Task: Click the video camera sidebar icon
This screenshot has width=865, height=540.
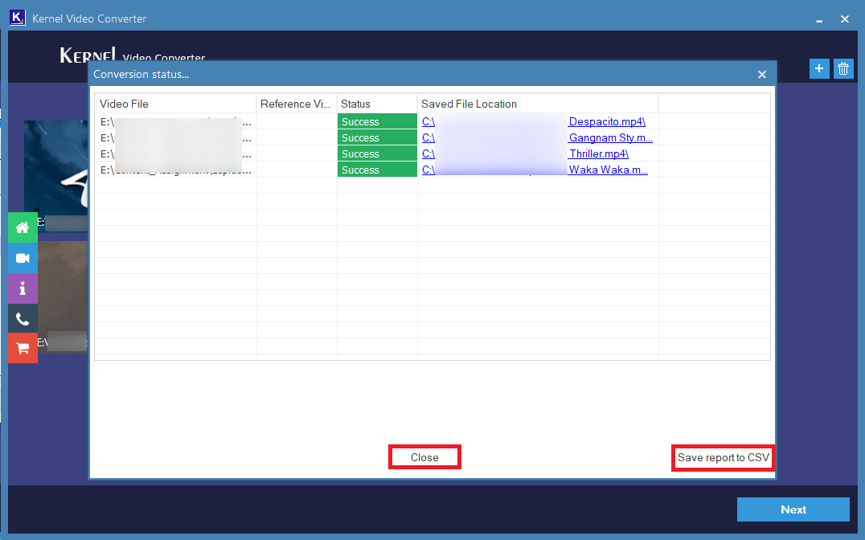Action: [23, 258]
